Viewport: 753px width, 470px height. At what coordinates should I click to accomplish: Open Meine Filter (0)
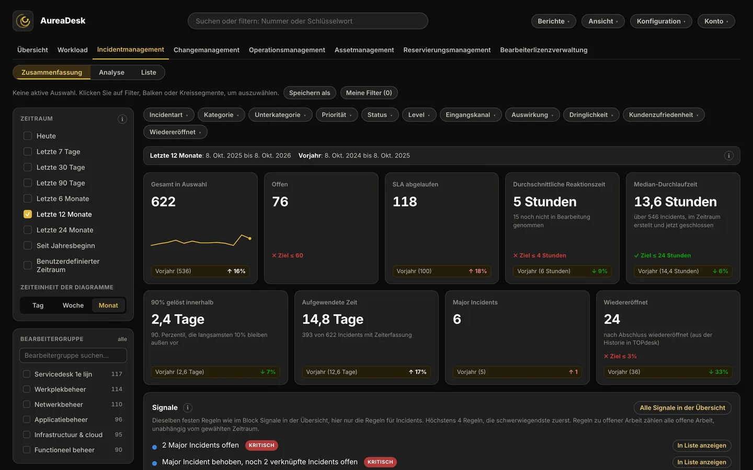tap(369, 93)
